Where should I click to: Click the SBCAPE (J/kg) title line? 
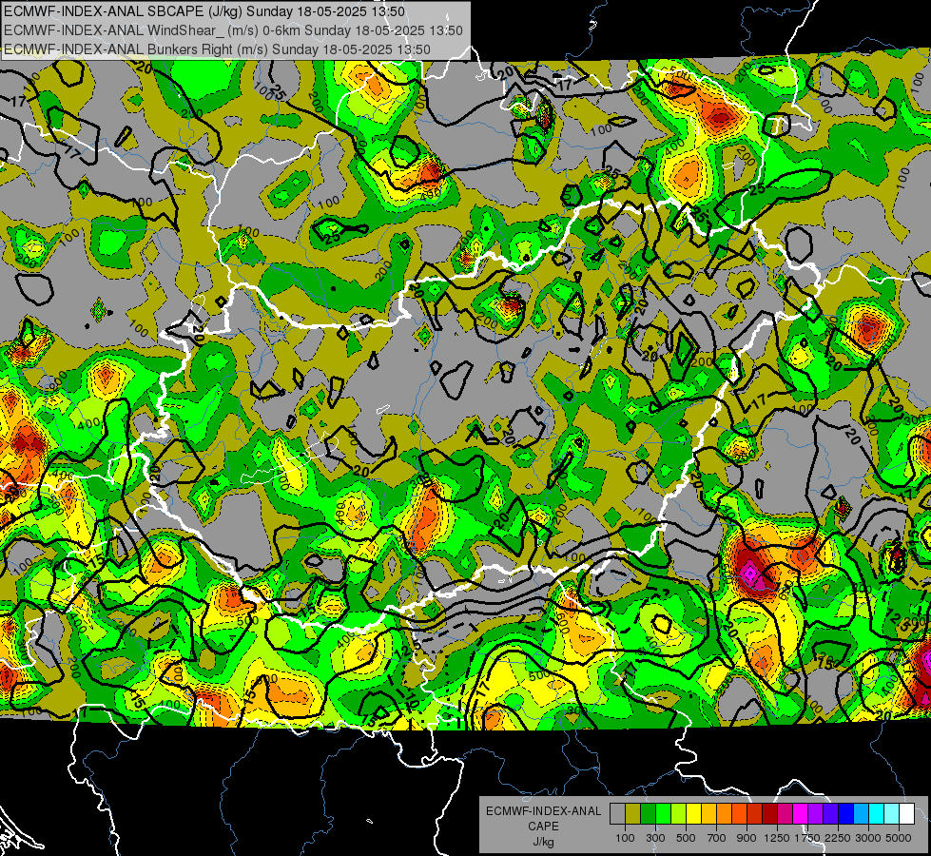tap(204, 11)
